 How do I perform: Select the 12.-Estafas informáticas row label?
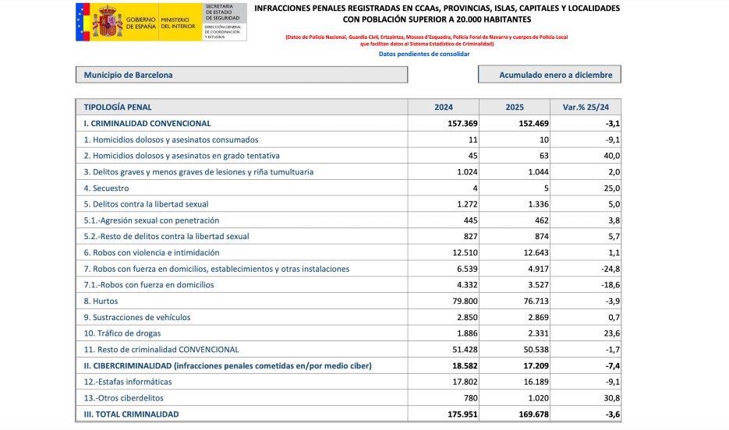coord(128,382)
